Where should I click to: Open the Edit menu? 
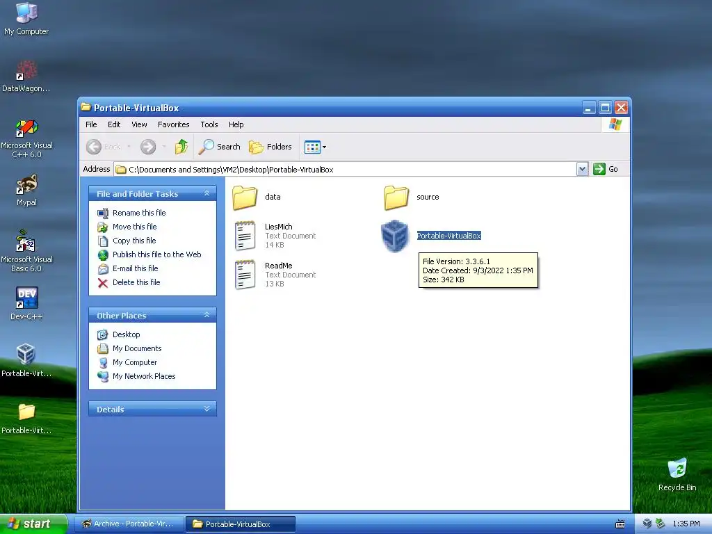tap(114, 124)
